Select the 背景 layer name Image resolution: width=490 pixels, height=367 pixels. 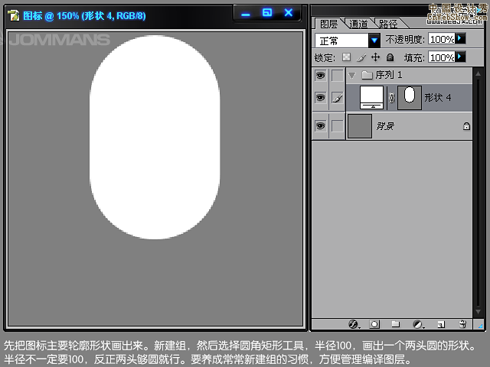click(385, 126)
